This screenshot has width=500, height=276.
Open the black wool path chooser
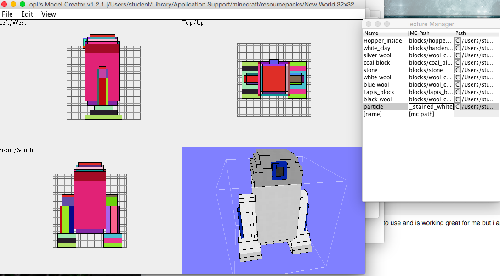[x=458, y=99]
